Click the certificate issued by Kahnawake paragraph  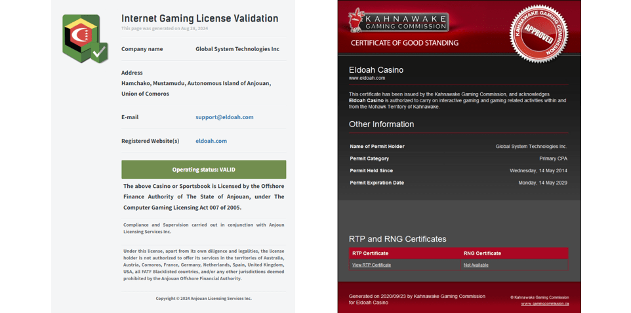458,100
